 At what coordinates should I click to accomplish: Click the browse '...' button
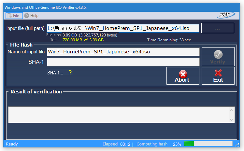coord(218,28)
